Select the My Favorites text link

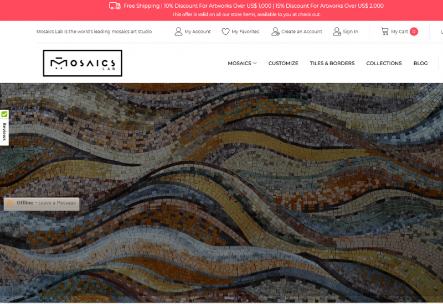point(245,32)
